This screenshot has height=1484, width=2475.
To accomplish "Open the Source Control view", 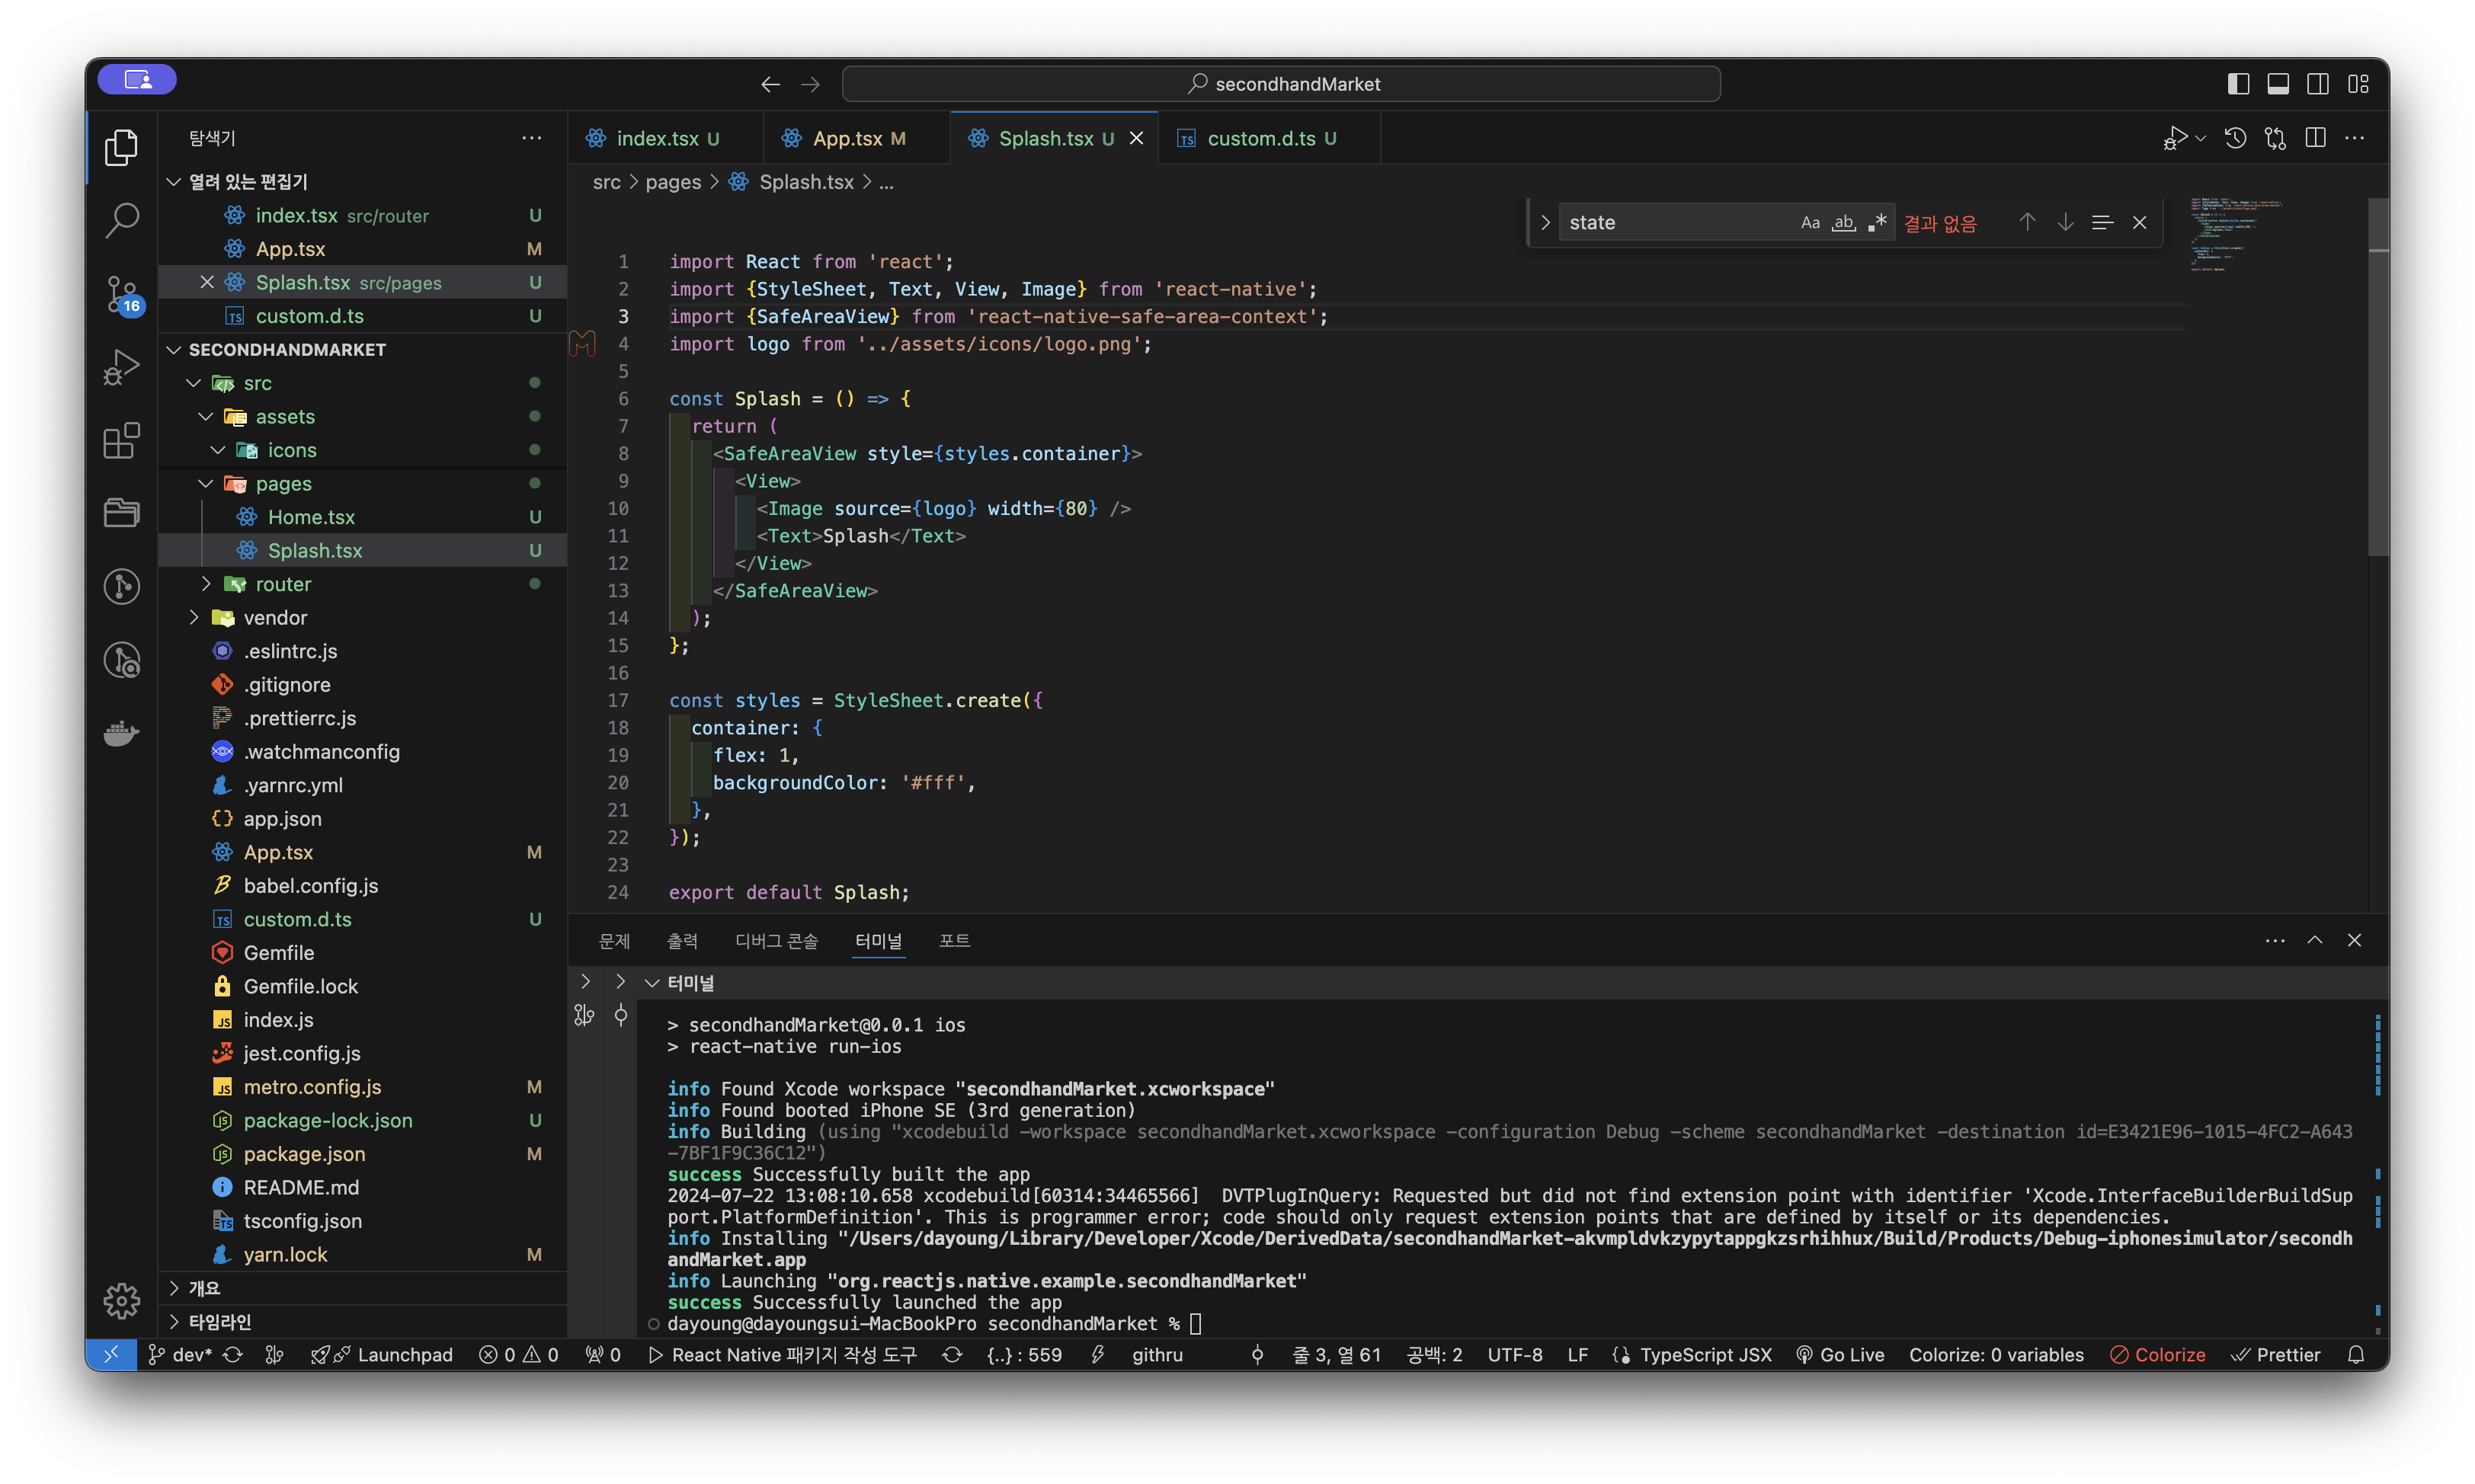I will point(121,293).
